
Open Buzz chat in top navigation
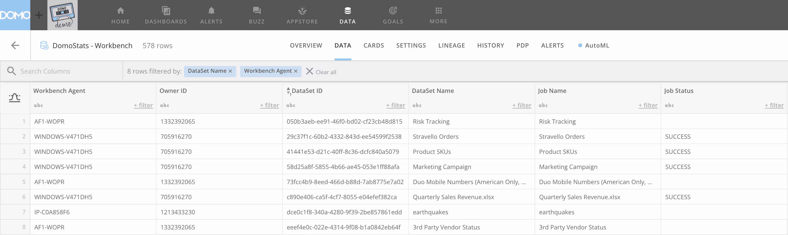257,15
